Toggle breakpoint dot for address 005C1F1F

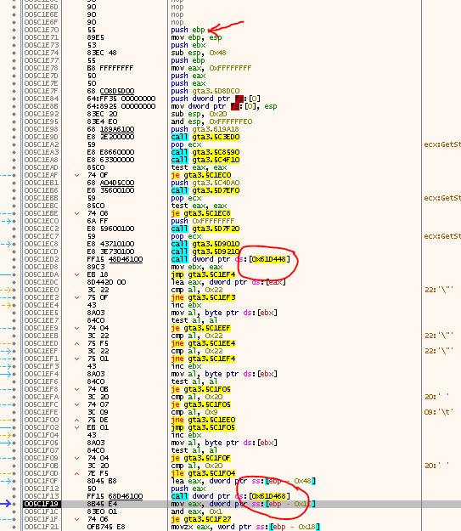14,519
